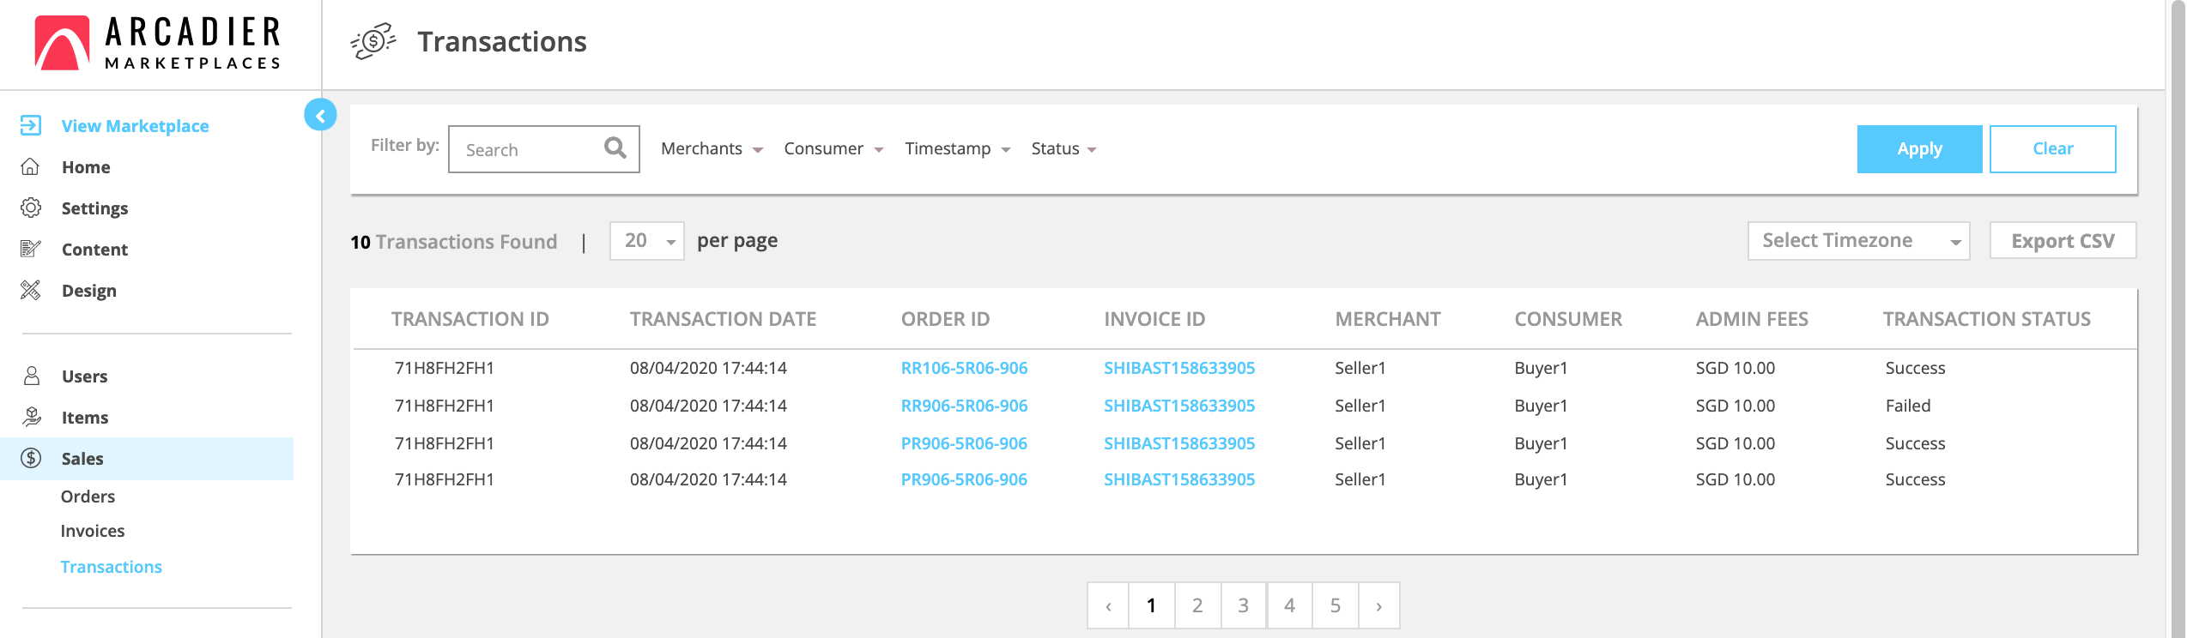The width and height of the screenshot is (2187, 638).
Task: Click the search magnifier icon
Action: pyautogui.click(x=615, y=148)
